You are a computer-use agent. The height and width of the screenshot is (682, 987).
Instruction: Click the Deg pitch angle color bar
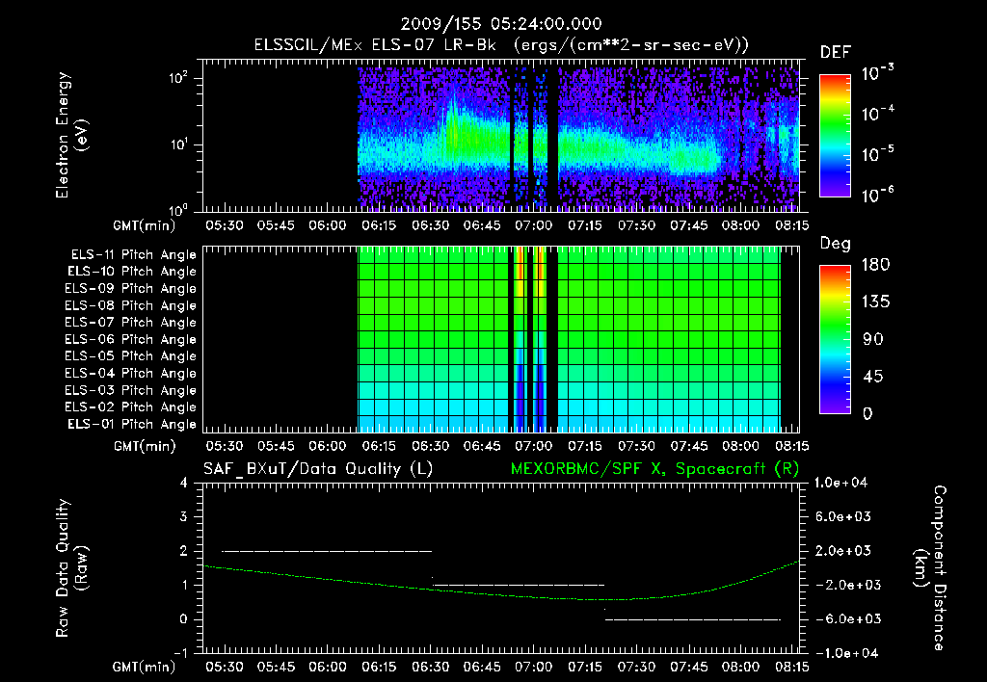pyautogui.click(x=835, y=339)
